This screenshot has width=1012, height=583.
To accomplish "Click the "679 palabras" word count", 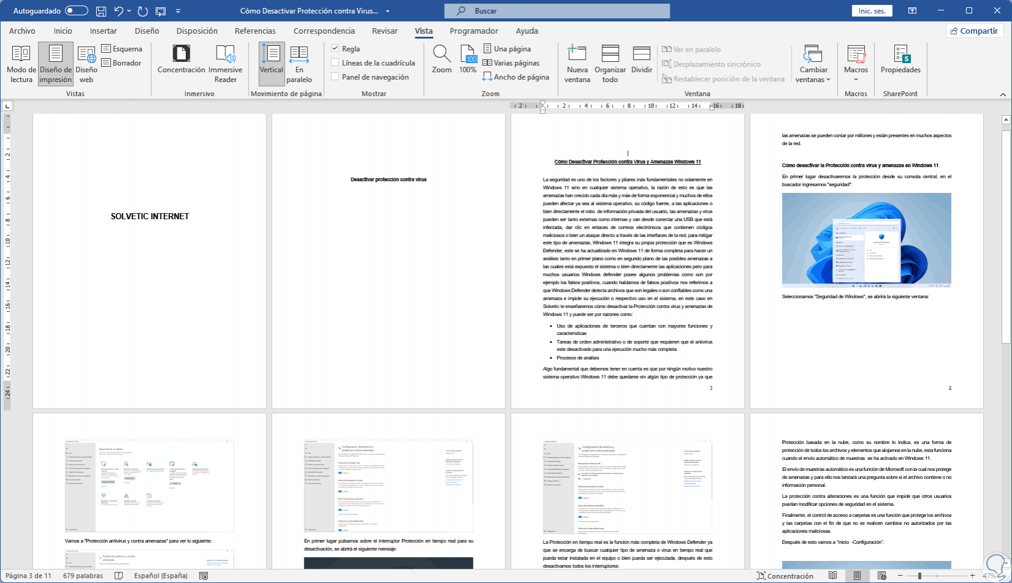I will point(83,576).
